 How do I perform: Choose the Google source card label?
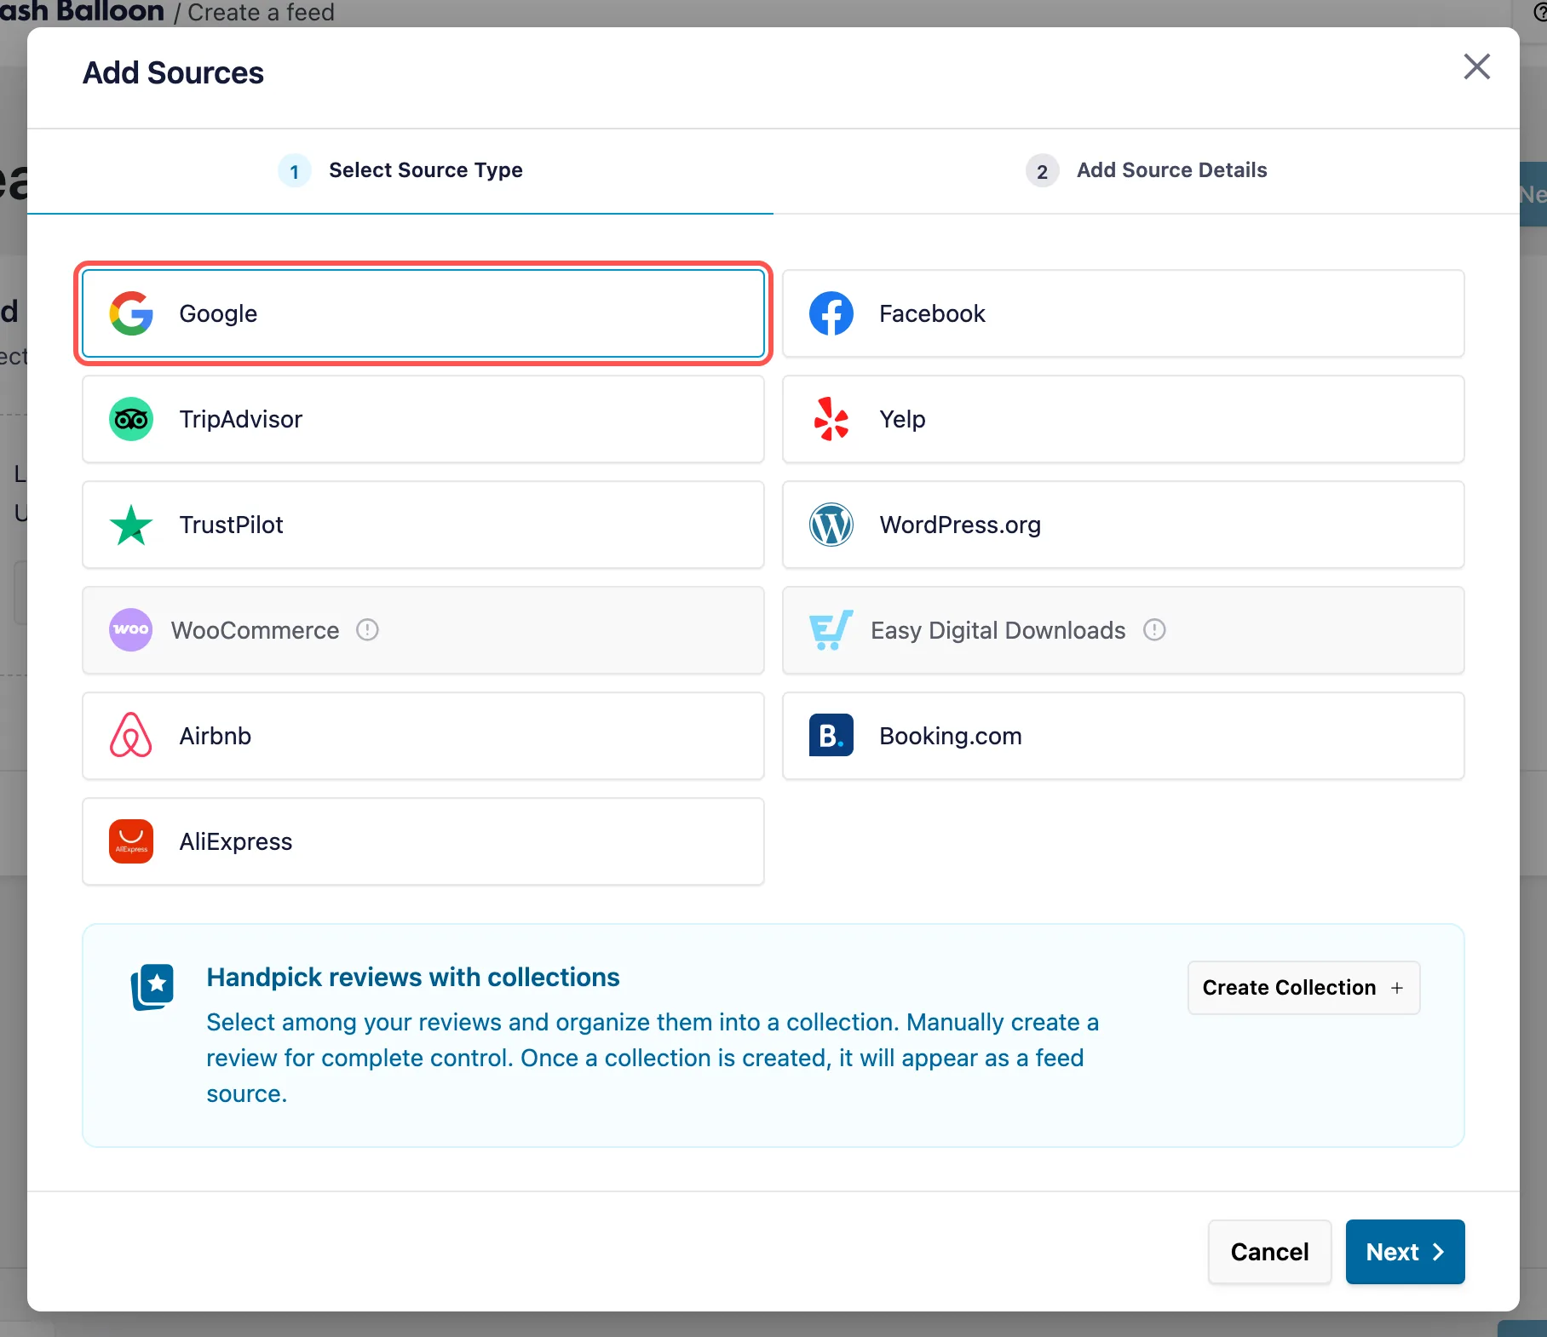(x=218, y=313)
